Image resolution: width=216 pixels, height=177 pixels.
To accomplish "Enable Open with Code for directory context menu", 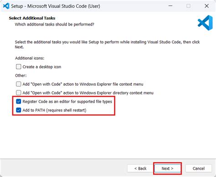I will pos(18,93).
